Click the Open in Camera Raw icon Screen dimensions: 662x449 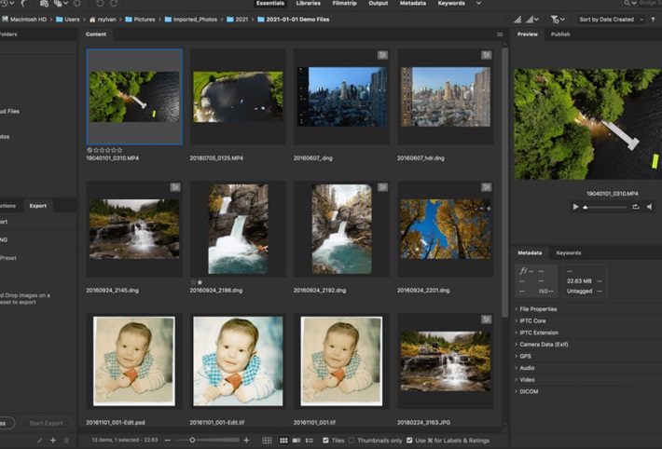click(x=77, y=3)
